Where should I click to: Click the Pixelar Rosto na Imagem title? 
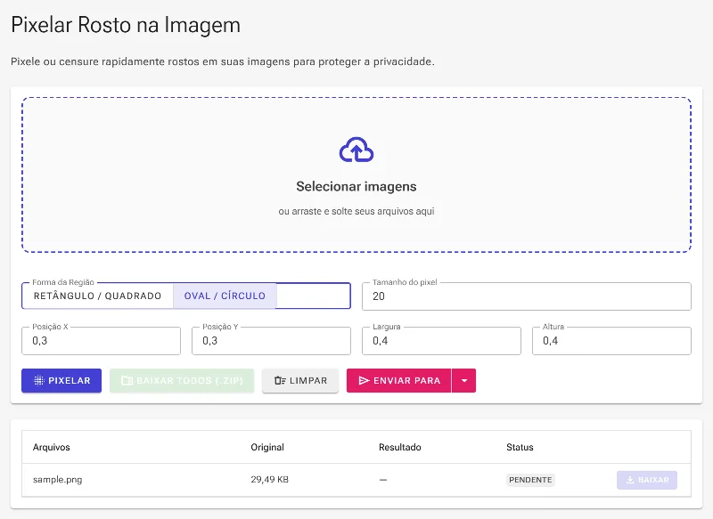tap(126, 25)
